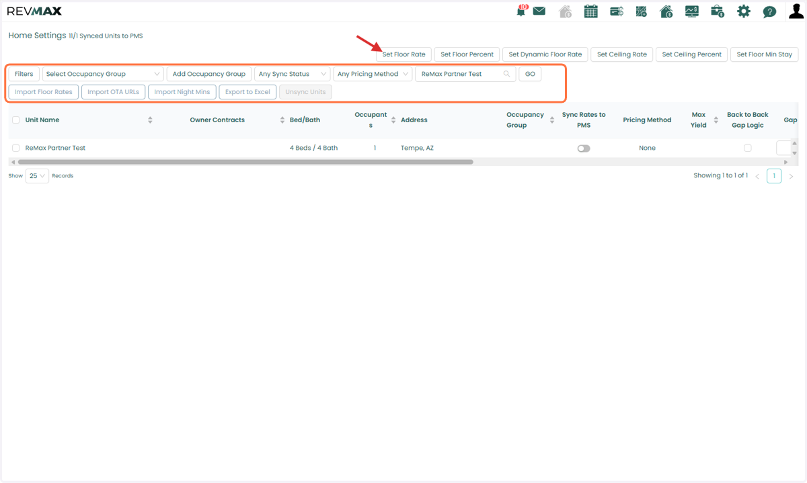Viewport: 807px width, 483px height.
Task: Click the credit card with dollar icon
Action: click(x=617, y=11)
